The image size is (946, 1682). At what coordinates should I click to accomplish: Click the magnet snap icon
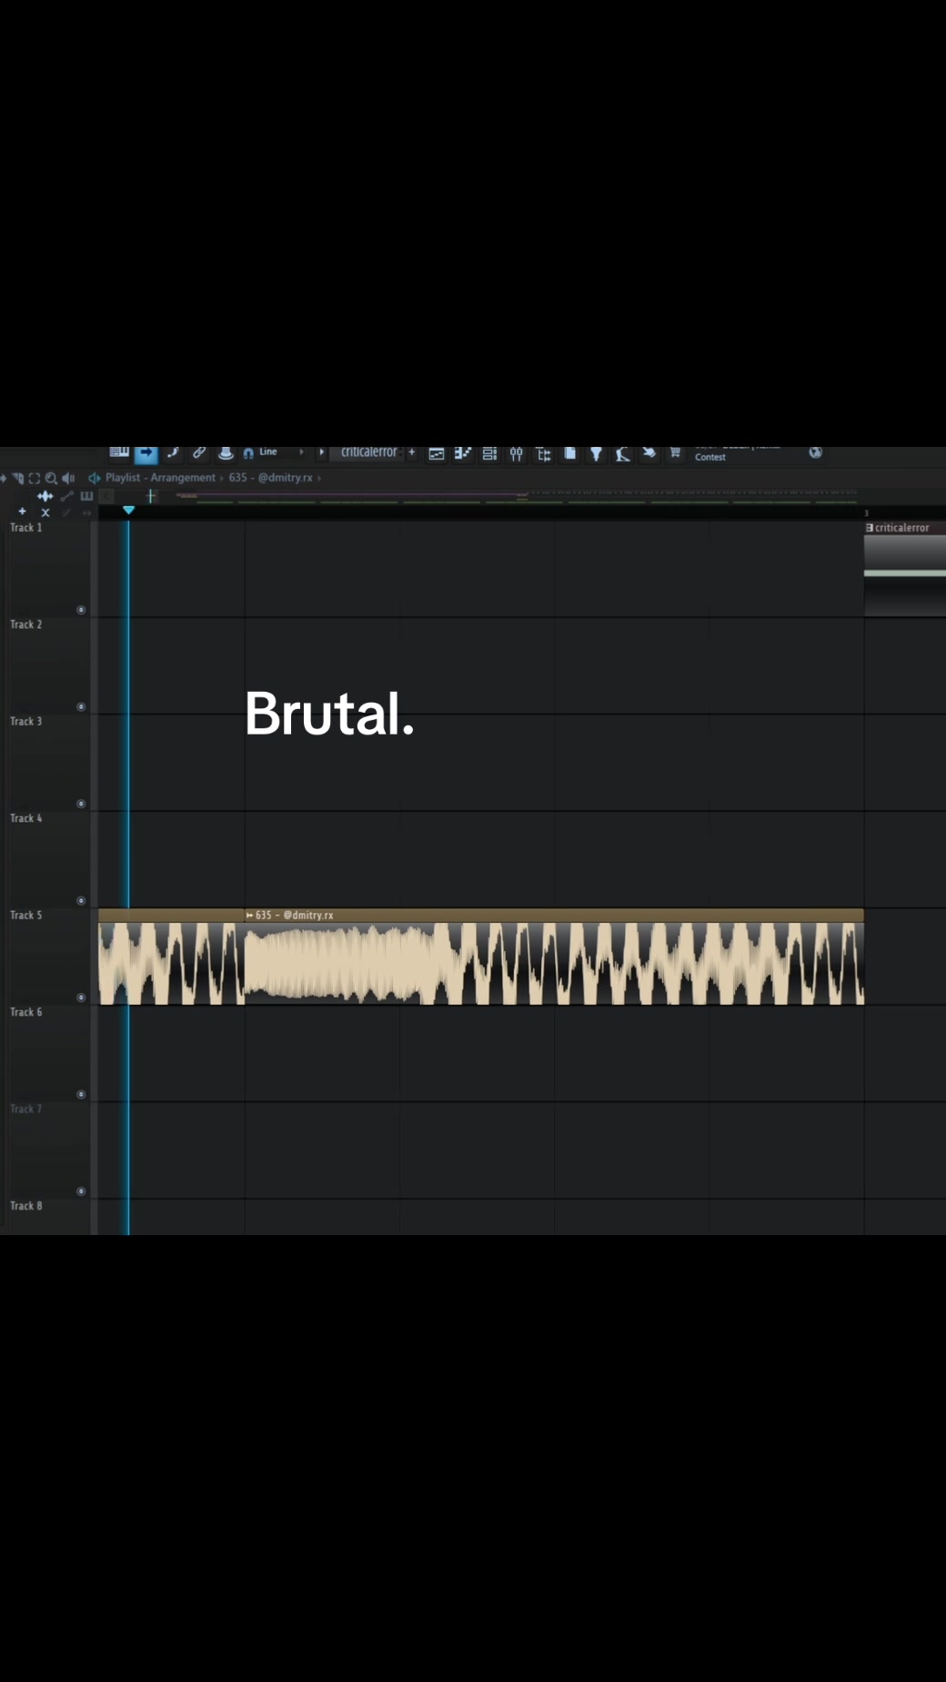247,452
